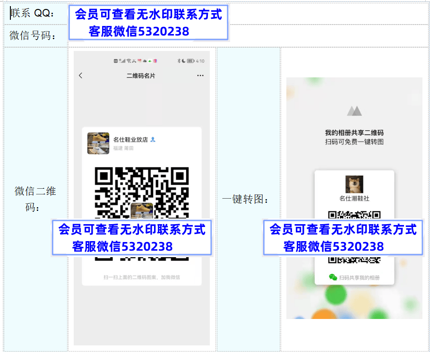Click the 扫码共享我的相册 caption
This screenshot has height=352, width=430.
tap(359, 278)
